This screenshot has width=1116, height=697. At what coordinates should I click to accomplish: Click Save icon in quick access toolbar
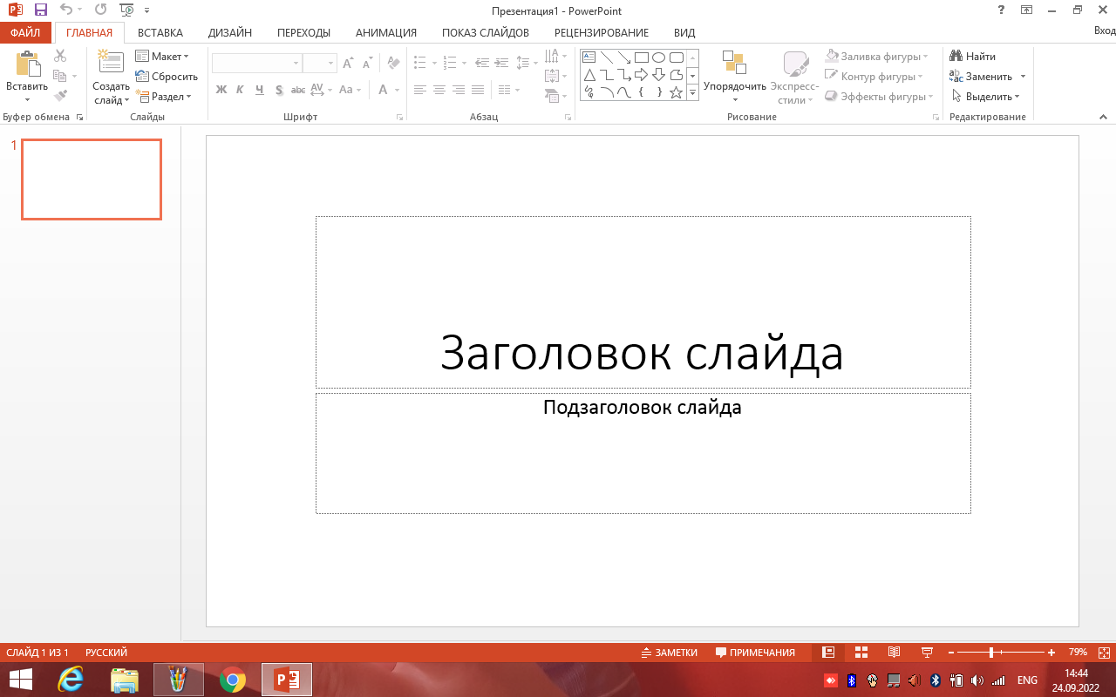[41, 10]
